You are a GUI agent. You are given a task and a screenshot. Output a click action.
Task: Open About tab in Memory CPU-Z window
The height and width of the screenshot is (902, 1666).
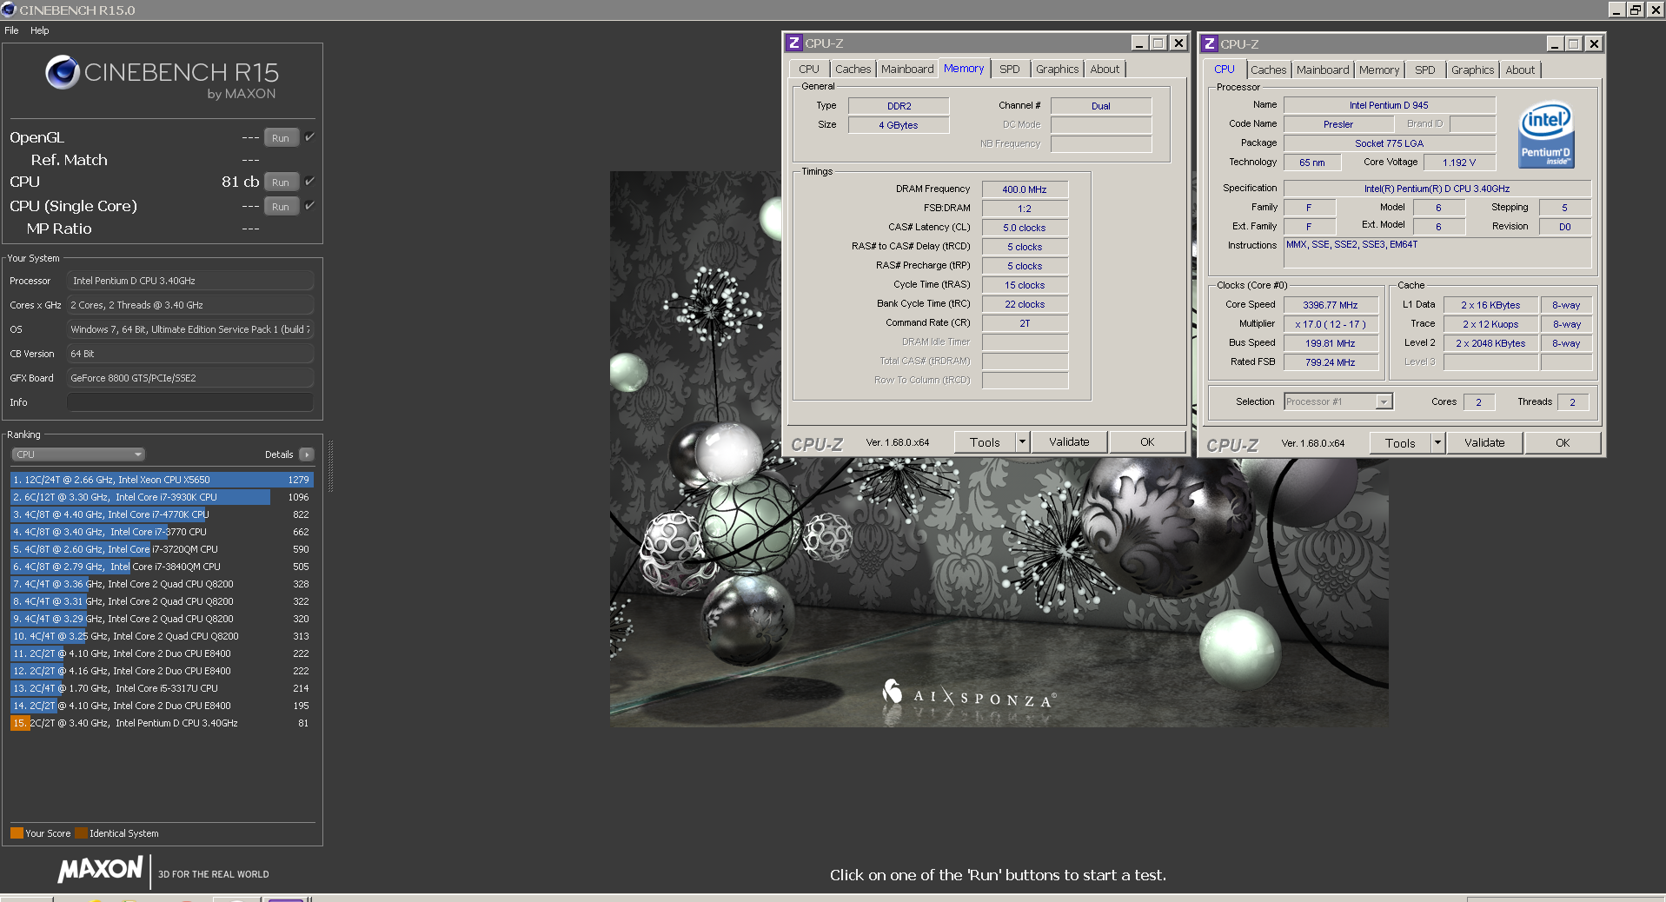[x=1105, y=69]
